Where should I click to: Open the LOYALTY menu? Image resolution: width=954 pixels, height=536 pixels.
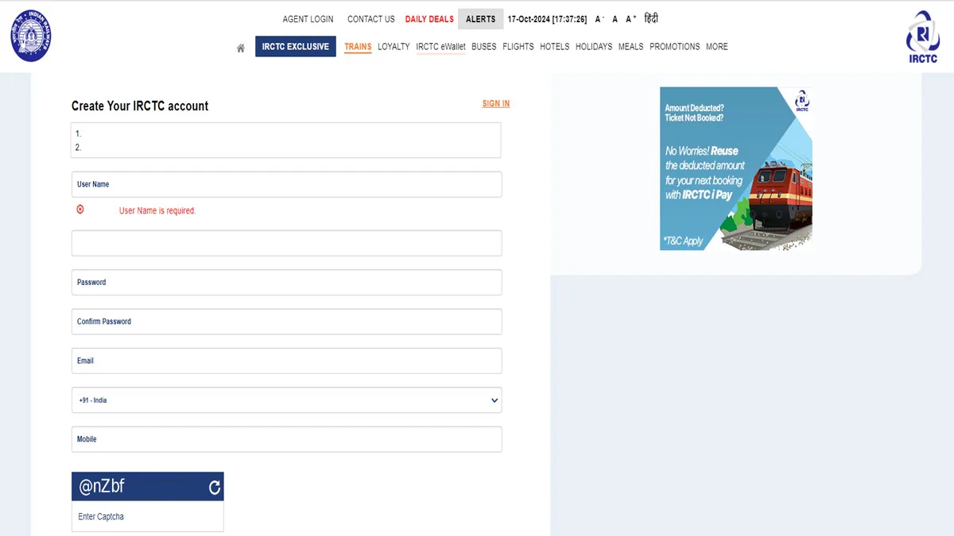(x=394, y=47)
